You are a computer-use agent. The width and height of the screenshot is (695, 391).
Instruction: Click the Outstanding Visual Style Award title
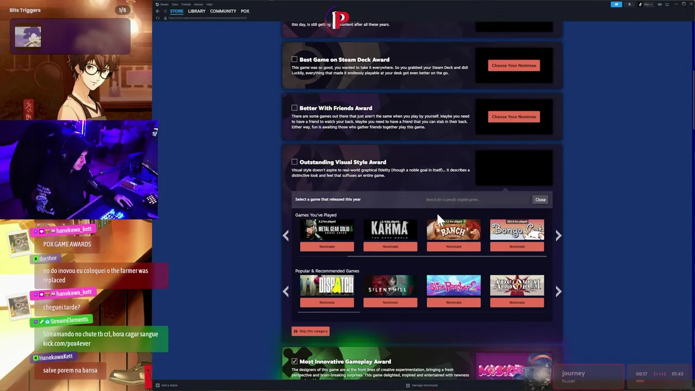(x=343, y=162)
